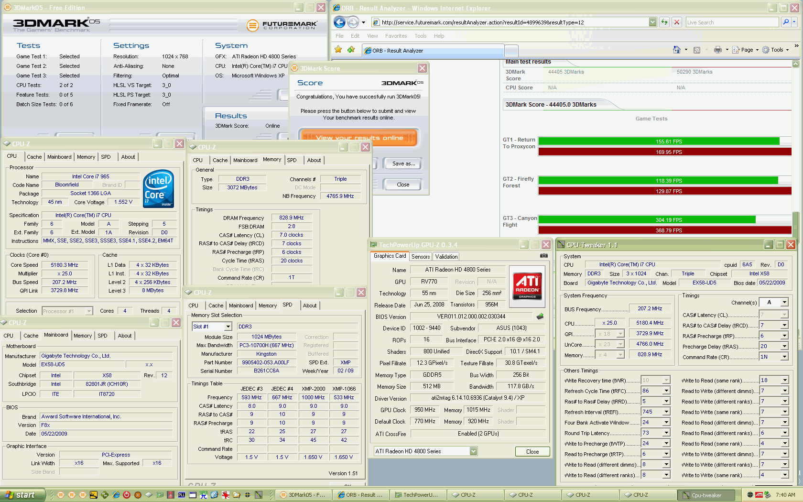Switch to Cpu-tweaker taskbar button
The height and width of the screenshot is (502, 803).
tap(706, 495)
